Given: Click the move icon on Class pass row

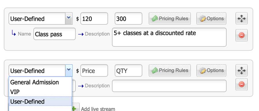Looking at the screenshot, I should pyautogui.click(x=241, y=18).
